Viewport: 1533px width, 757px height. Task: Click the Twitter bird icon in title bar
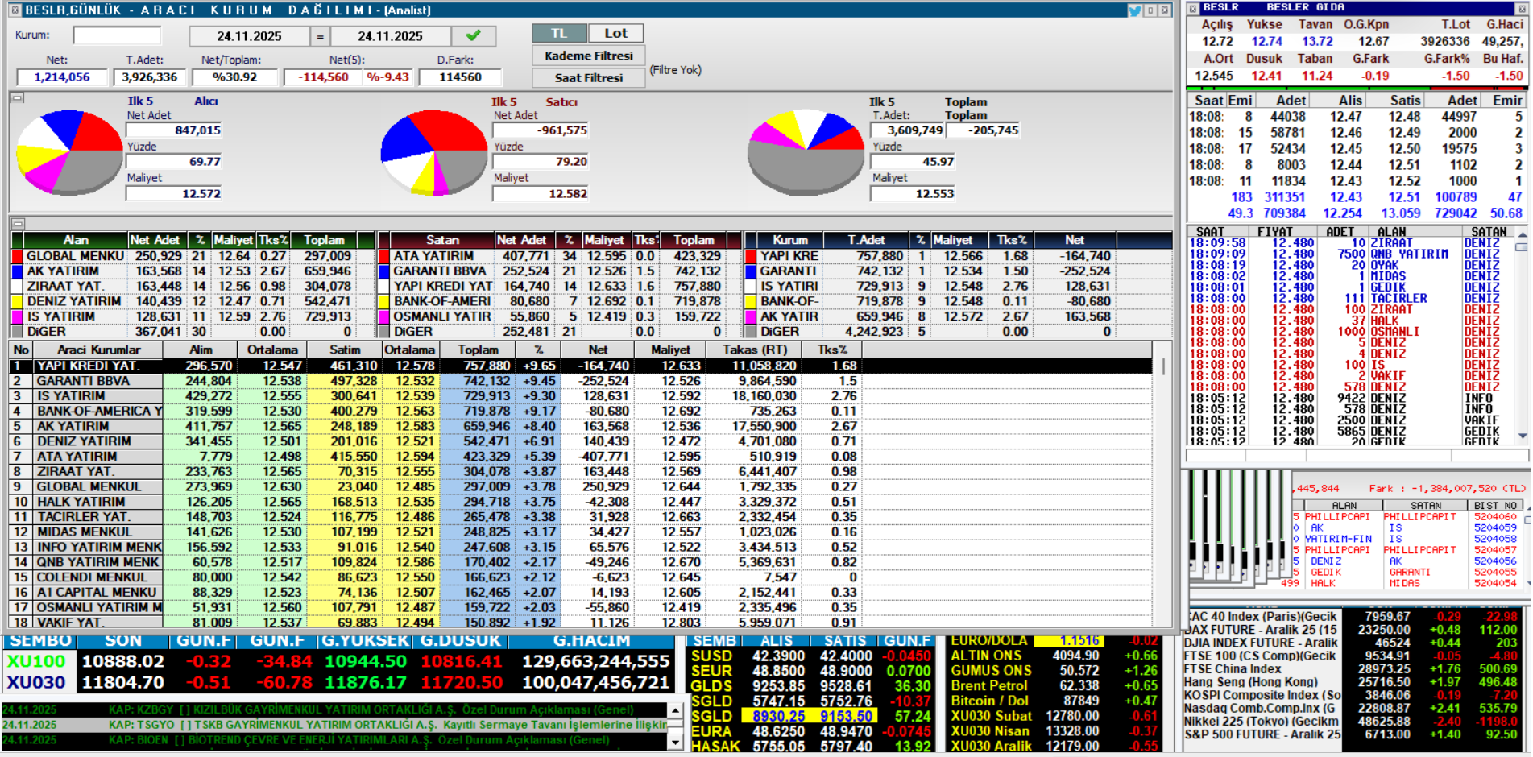click(x=1134, y=10)
